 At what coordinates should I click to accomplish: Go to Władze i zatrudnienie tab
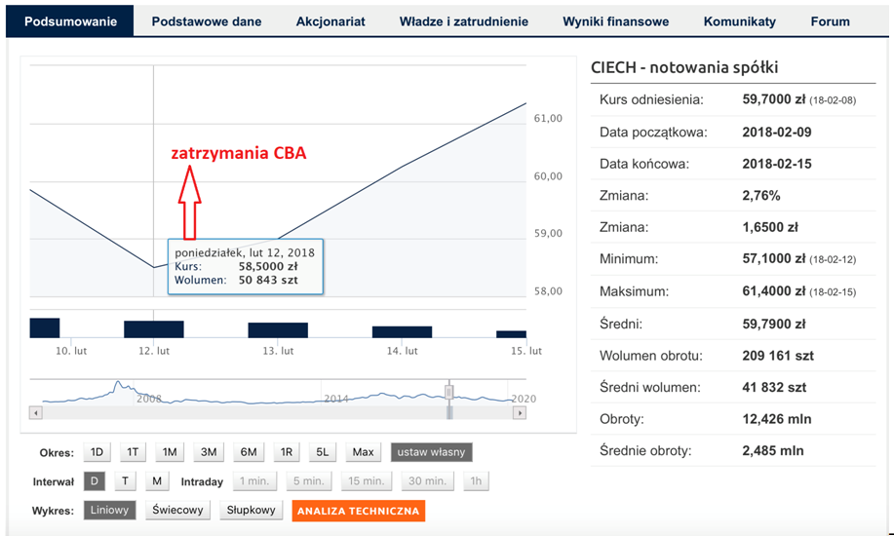[x=463, y=21]
